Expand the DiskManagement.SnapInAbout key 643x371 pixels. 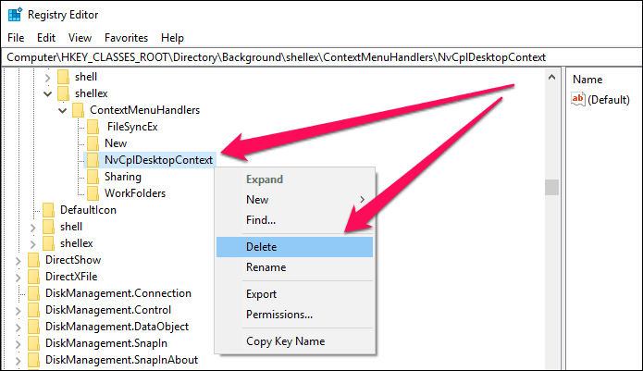coord(19,361)
